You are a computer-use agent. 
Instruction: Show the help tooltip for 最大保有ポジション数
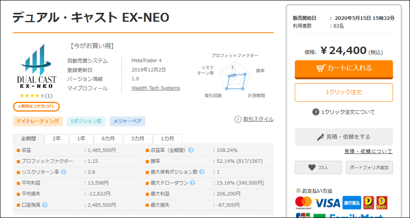pos(202,172)
